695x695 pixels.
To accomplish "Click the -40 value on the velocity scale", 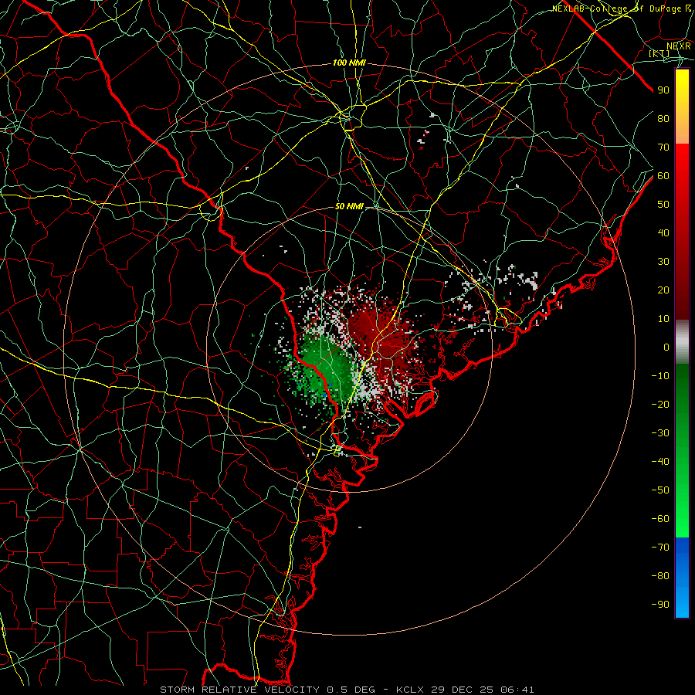I will [660, 462].
